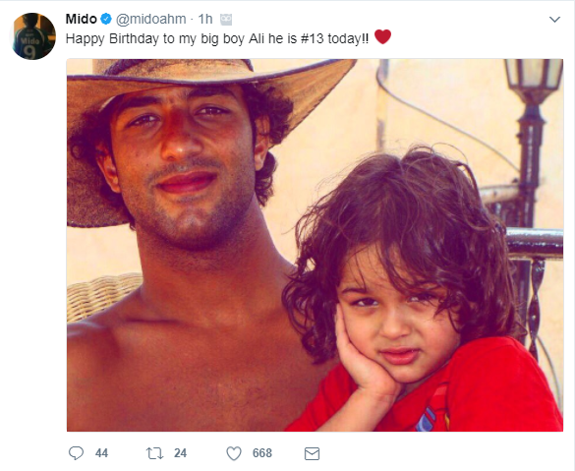
Task: Click the grey owl icon beside the timestamp
Action: tap(226, 19)
